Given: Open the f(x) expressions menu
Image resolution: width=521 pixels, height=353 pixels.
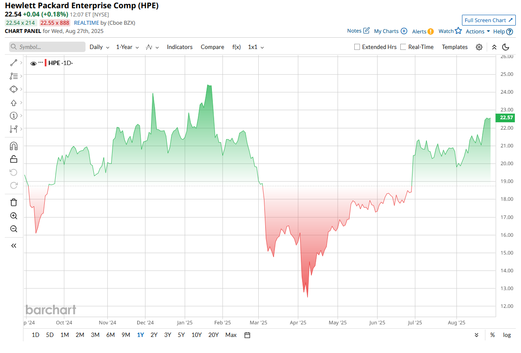Looking at the screenshot, I should pos(237,47).
